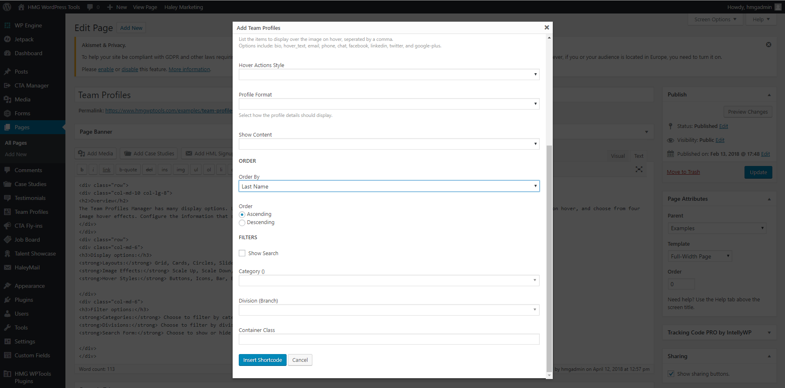Switch editor to Text tab
The image size is (785, 388).
point(639,156)
